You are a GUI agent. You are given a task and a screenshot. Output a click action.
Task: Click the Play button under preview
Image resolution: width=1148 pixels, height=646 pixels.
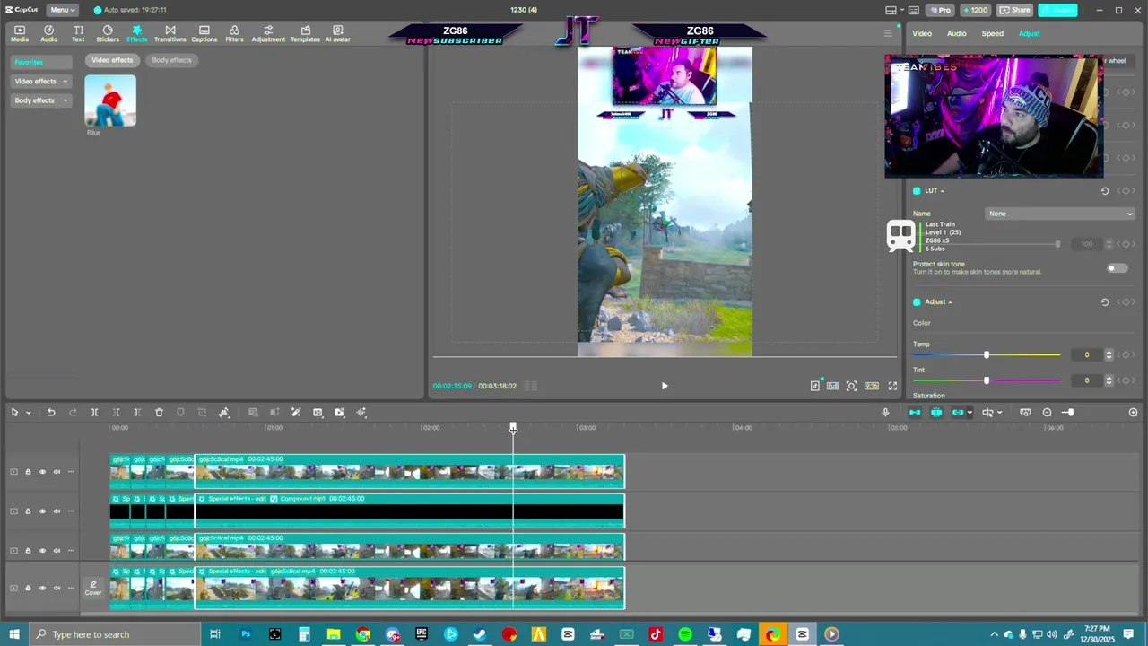coord(665,386)
